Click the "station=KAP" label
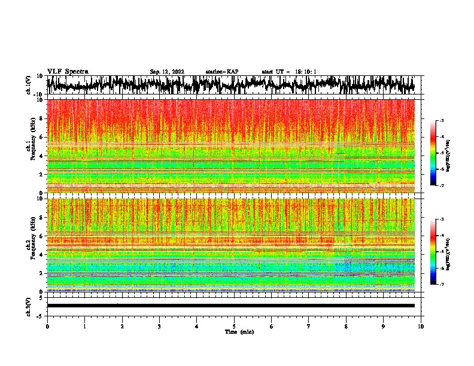The height and width of the screenshot is (366, 474). 222,72
